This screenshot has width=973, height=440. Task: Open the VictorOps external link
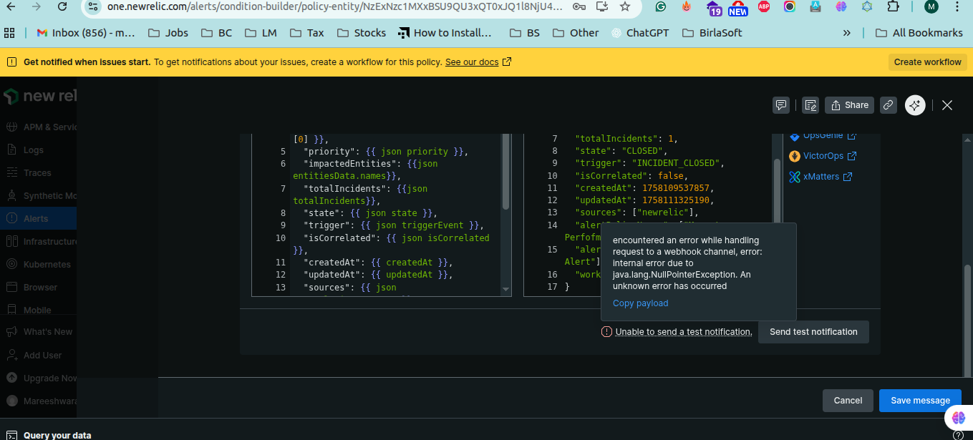point(823,156)
